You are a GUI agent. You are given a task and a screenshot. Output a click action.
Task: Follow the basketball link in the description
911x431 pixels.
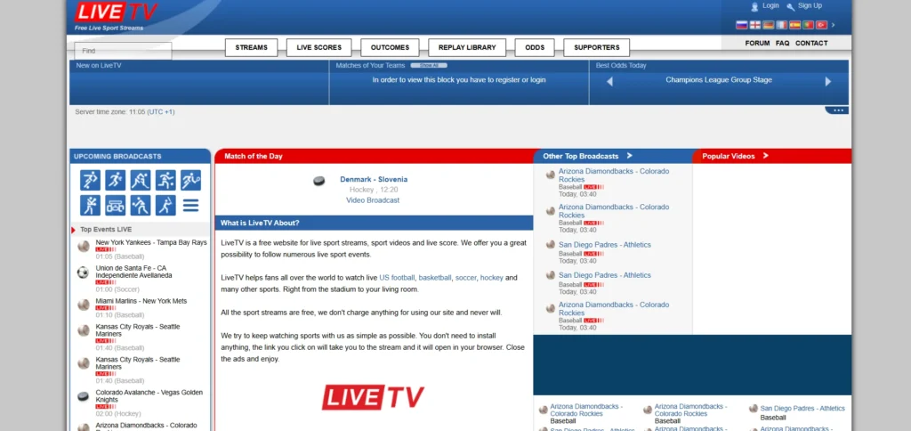pos(434,278)
